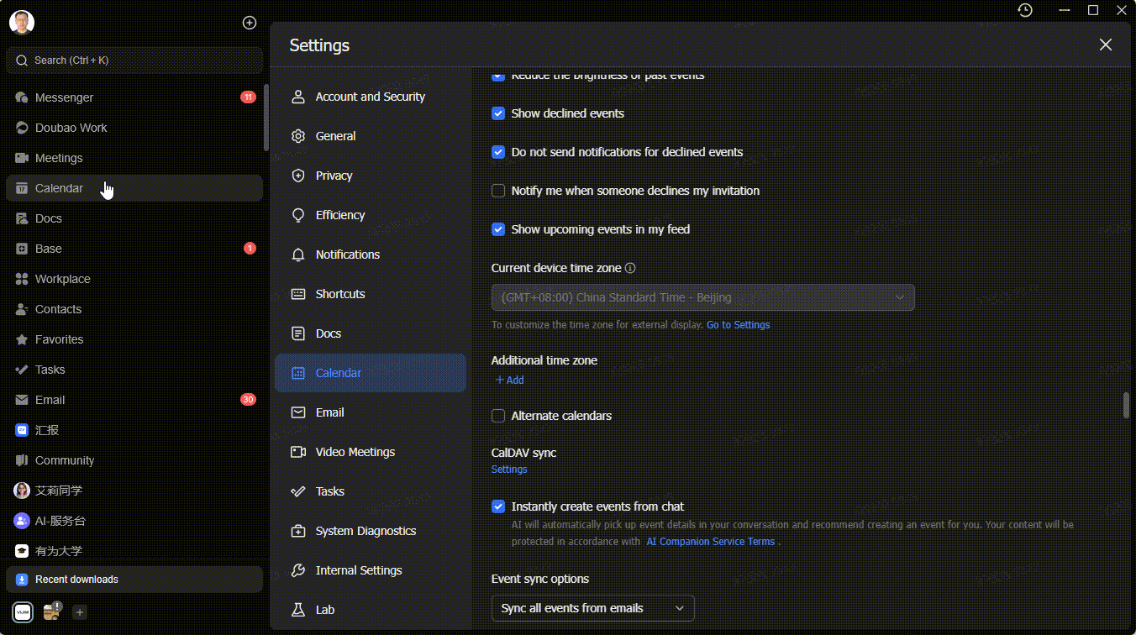Open Contacts in the left sidebar
This screenshot has width=1136, height=635.
click(134, 309)
